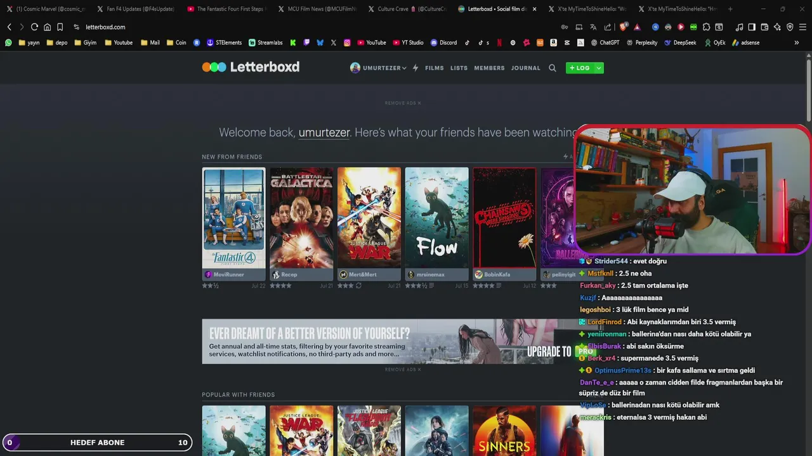The width and height of the screenshot is (812, 456).
Task: Open the Mail bookmarks folder
Action: pyautogui.click(x=150, y=42)
